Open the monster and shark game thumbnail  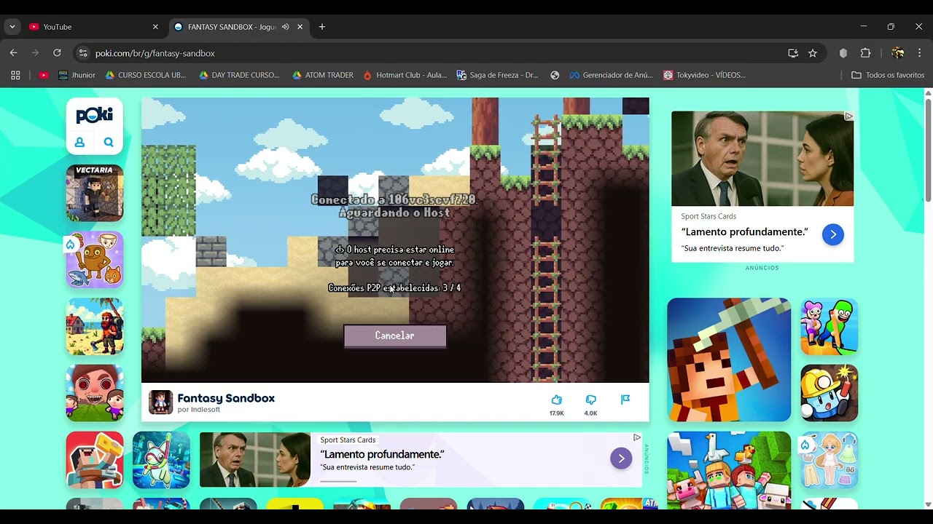95,260
